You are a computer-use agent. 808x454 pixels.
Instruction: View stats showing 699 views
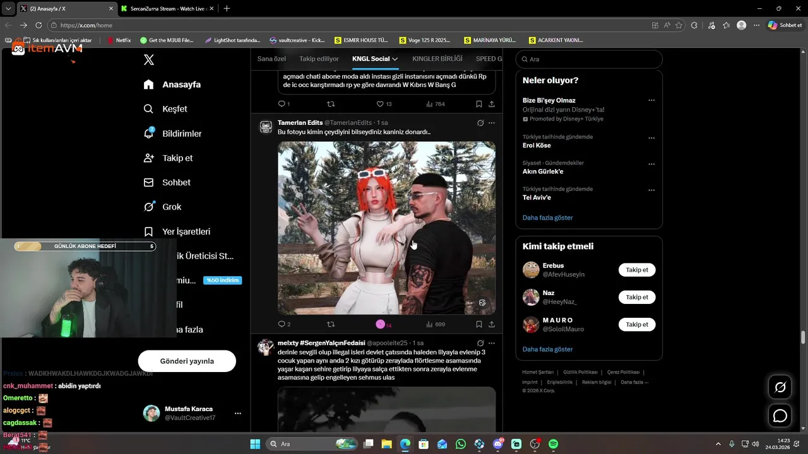[436, 324]
